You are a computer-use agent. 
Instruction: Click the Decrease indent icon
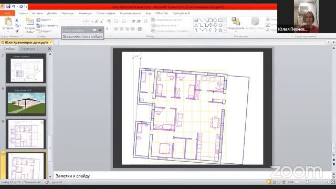point(133,21)
